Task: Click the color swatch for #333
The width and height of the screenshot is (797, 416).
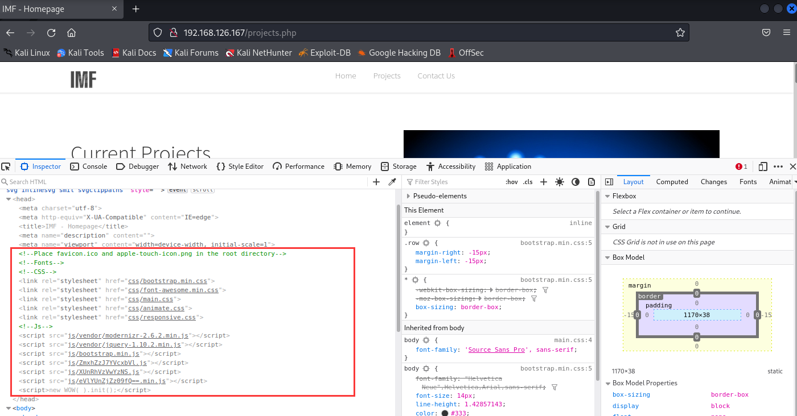Action: [445, 413]
